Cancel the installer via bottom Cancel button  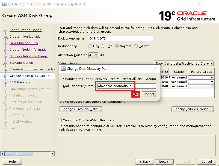coord(206,162)
